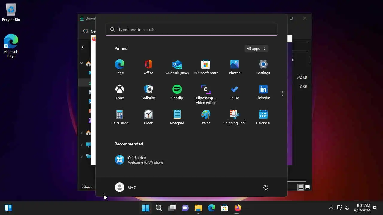This screenshot has height=215, width=383.
Task: Open the Microsoft Store pinned app
Action: click(x=206, y=67)
